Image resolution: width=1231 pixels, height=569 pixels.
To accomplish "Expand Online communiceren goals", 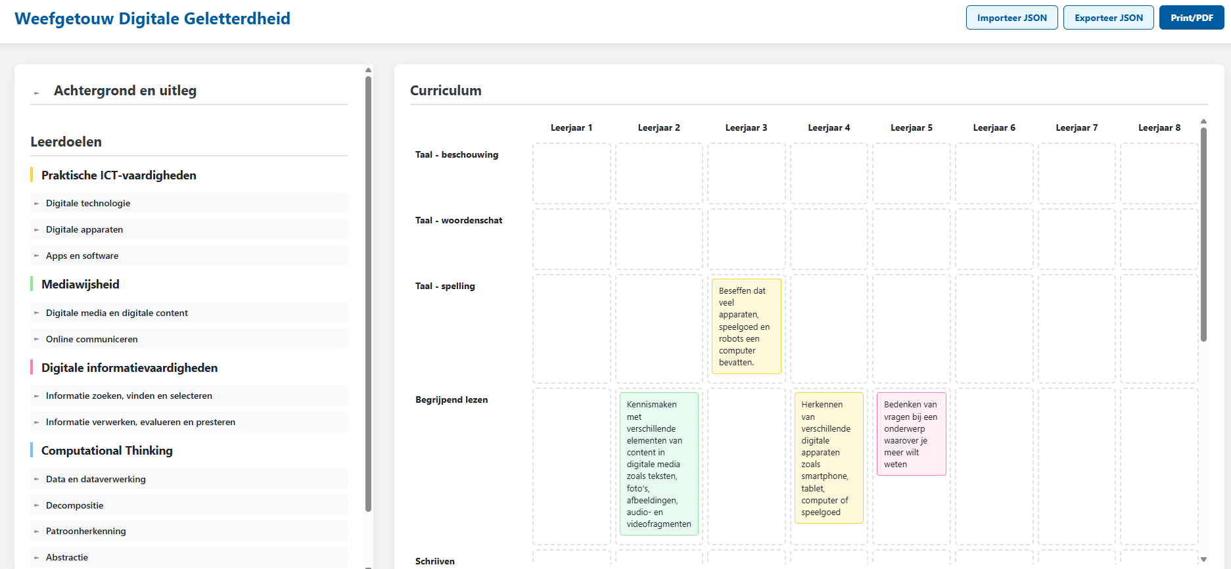I will pos(189,339).
